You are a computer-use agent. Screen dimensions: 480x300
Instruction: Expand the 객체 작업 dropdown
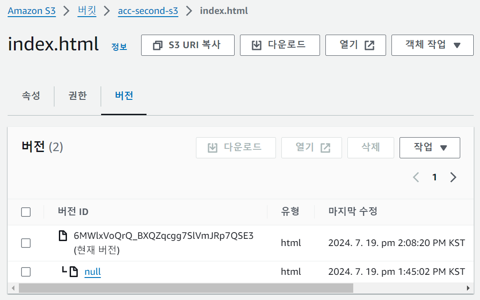coord(432,45)
